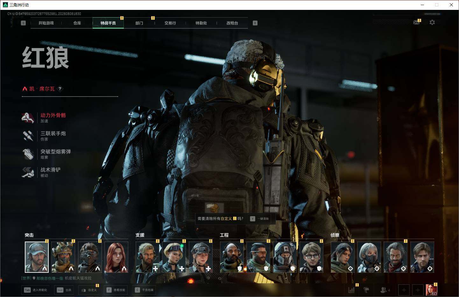Select the silver-haired masked operator under 侦察
The width and height of the screenshot is (459, 297).
(x=369, y=257)
